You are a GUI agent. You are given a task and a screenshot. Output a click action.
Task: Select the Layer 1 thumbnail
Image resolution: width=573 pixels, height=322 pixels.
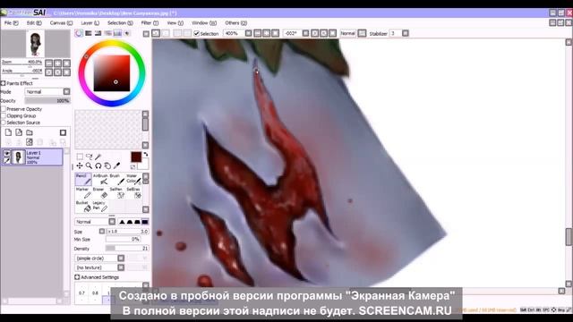18,157
